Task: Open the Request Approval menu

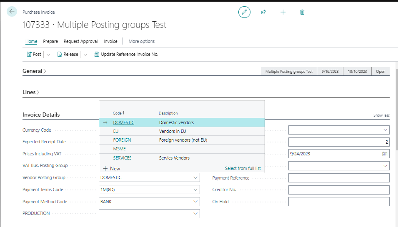Action: pyautogui.click(x=81, y=41)
